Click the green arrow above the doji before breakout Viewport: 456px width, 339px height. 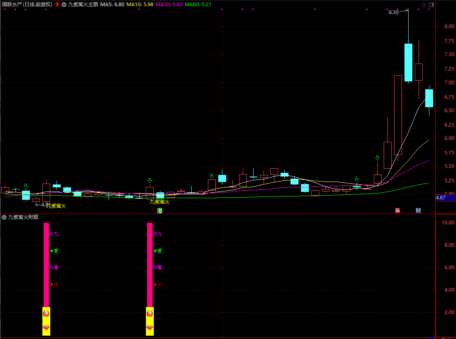tap(357, 179)
